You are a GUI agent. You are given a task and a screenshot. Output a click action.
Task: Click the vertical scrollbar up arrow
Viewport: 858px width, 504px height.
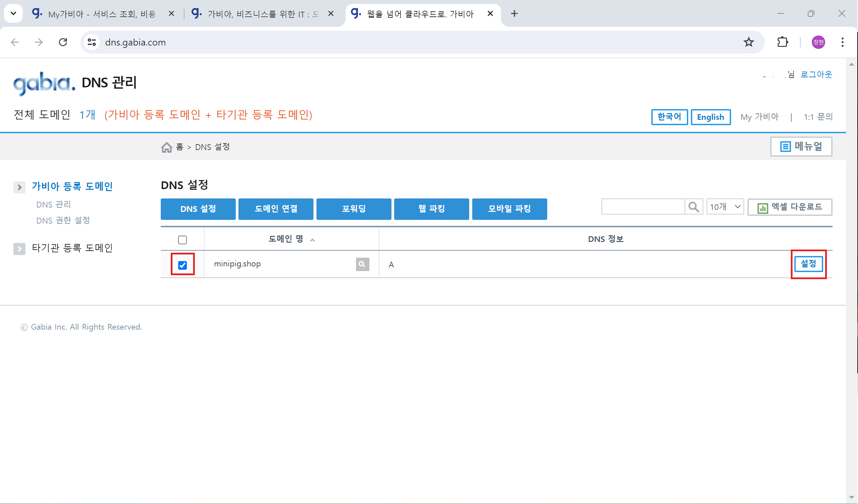(x=852, y=64)
